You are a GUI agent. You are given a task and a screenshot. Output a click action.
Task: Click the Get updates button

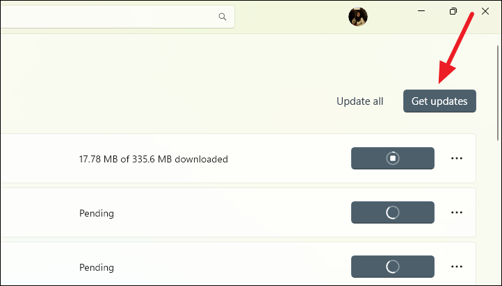tap(439, 101)
